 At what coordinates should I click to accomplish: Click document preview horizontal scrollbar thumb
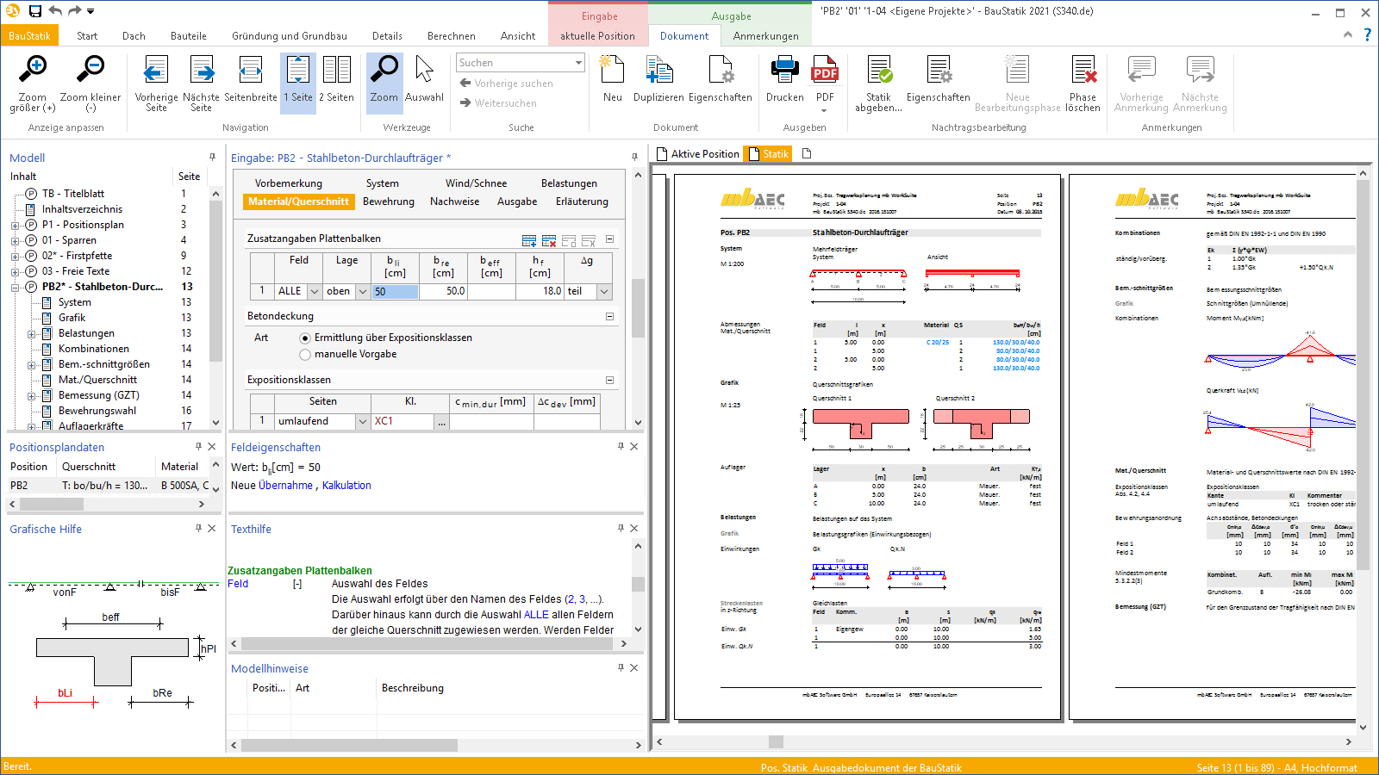pos(776,741)
